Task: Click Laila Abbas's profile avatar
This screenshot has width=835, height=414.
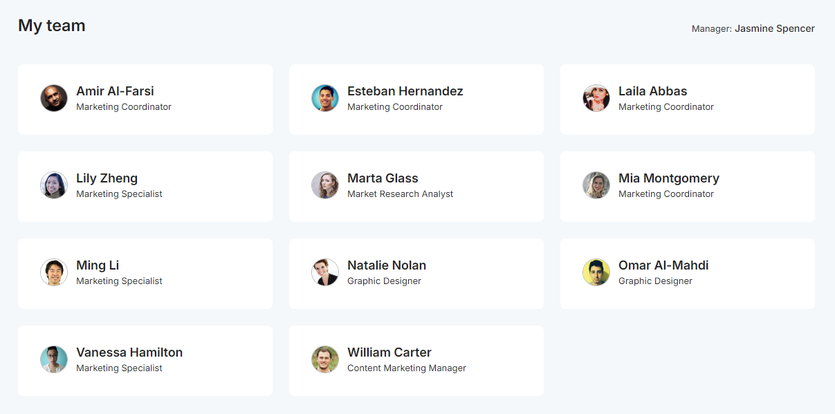Action: 596,98
